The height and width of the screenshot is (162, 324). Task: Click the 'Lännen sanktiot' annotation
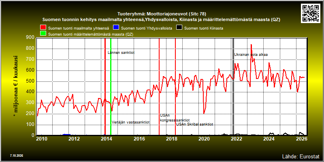point(121,53)
